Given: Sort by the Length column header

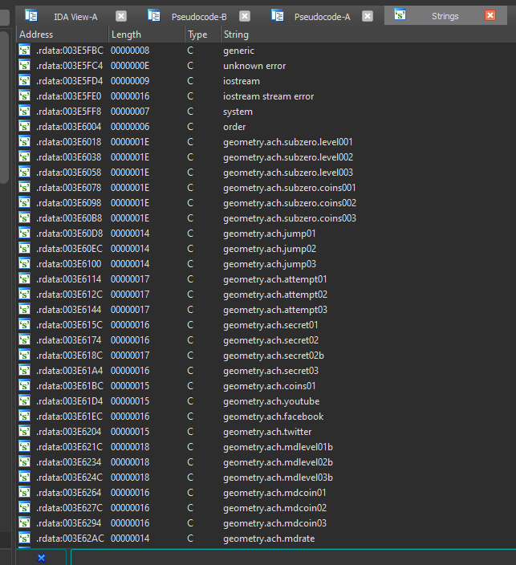Looking at the screenshot, I should click(146, 35).
